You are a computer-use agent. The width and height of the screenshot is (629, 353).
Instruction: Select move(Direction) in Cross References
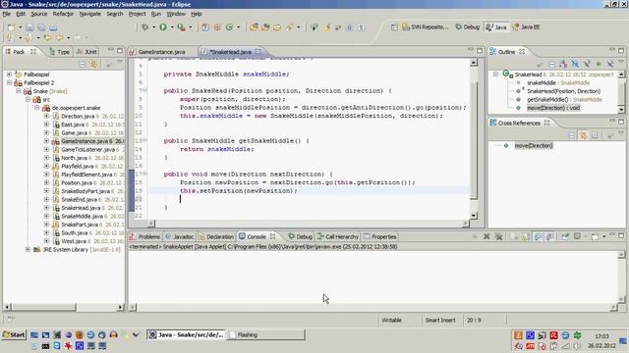point(534,146)
